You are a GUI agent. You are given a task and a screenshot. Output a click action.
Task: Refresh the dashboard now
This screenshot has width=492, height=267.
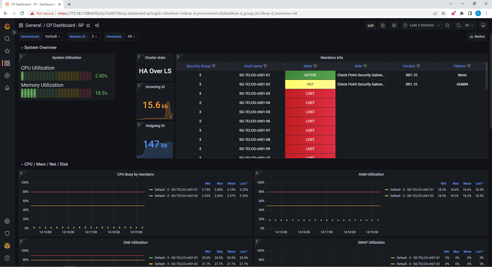click(x=459, y=25)
